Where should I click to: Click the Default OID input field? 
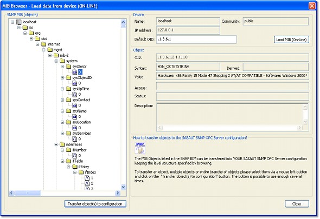pos(196,39)
